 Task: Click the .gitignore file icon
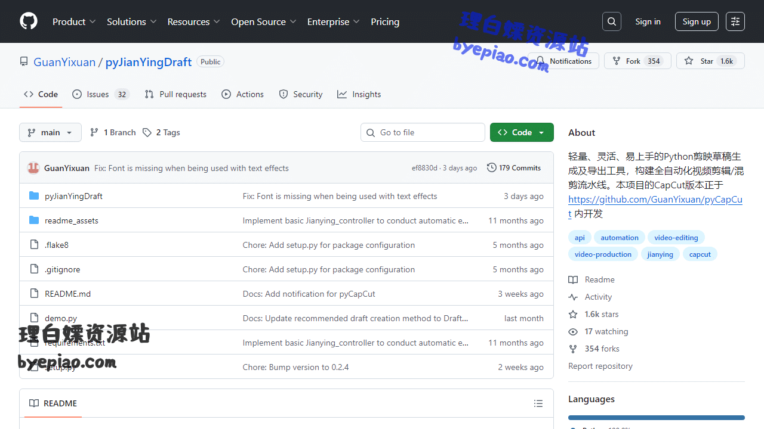click(34, 269)
